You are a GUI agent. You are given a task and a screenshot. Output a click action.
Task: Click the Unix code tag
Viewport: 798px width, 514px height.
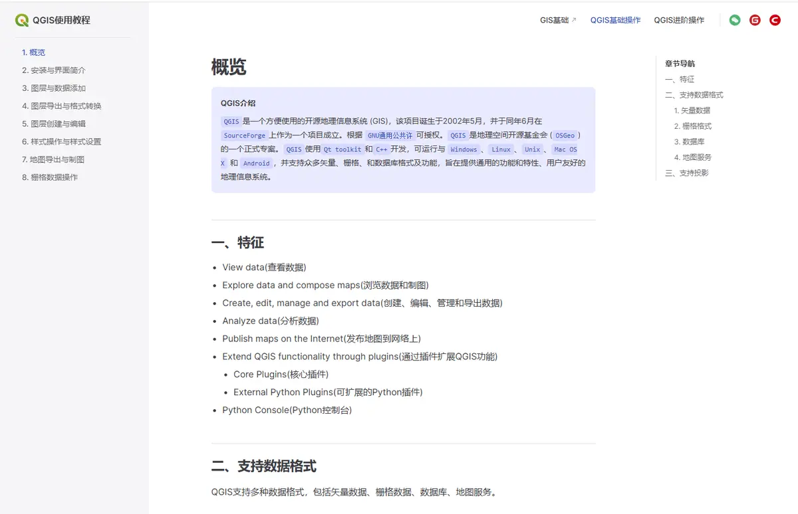click(x=532, y=149)
